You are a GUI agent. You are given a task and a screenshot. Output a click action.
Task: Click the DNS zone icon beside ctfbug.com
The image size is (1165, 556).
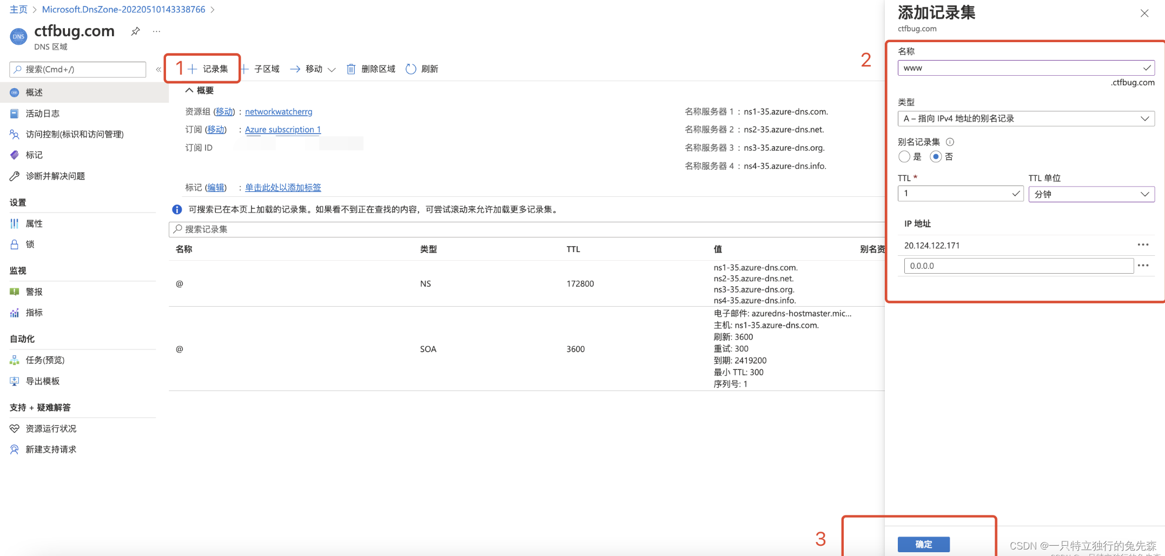18,36
